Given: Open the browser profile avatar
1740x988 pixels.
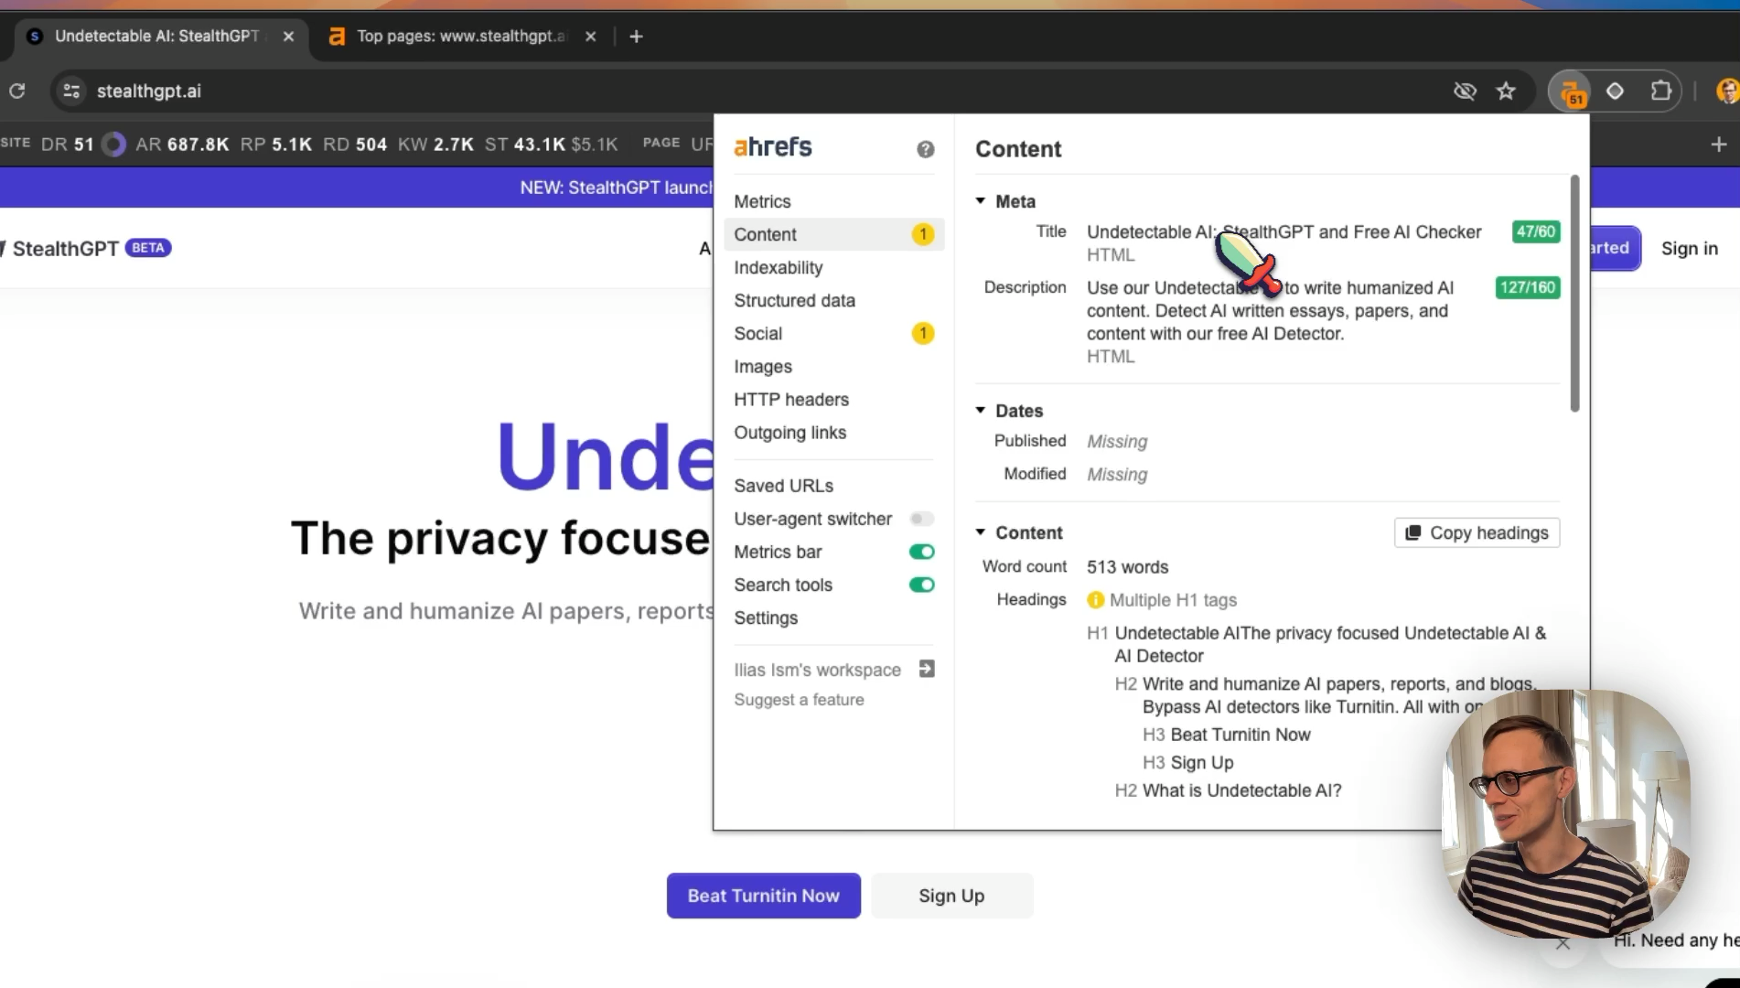Looking at the screenshot, I should pyautogui.click(x=1727, y=91).
